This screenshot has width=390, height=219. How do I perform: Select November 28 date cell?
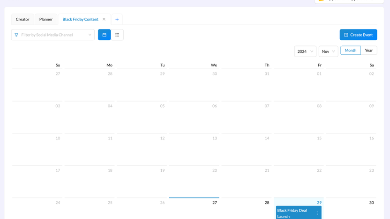247,208
